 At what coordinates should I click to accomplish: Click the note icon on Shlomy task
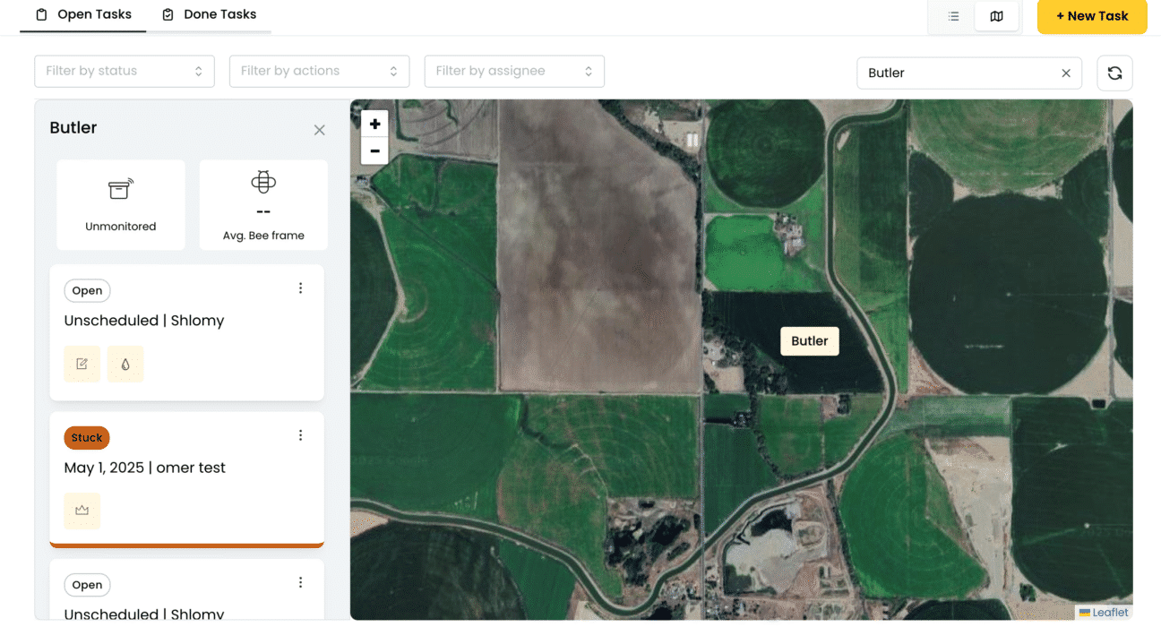pos(82,364)
